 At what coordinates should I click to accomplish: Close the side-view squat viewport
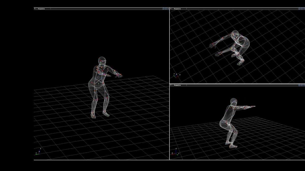pos(304,85)
